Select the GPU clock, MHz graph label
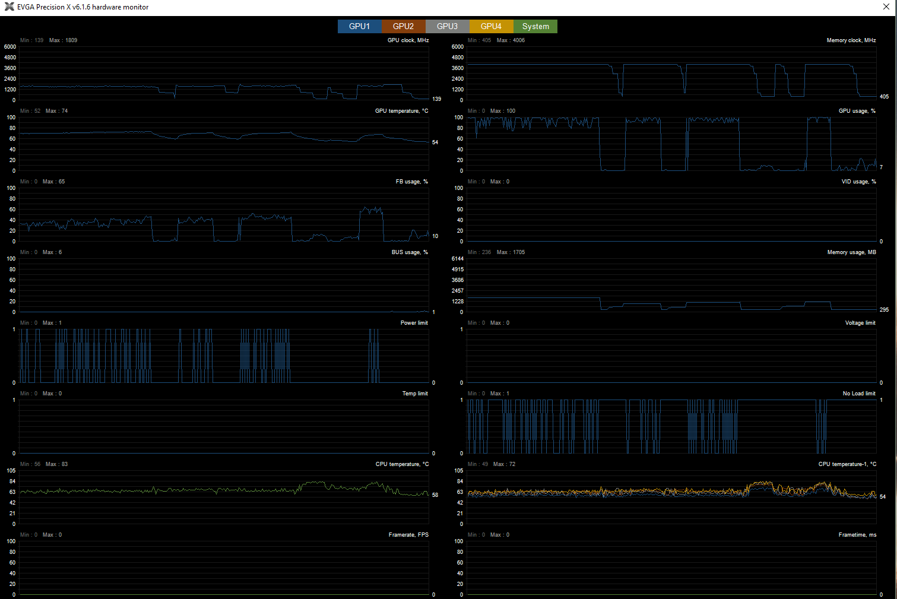 [408, 40]
